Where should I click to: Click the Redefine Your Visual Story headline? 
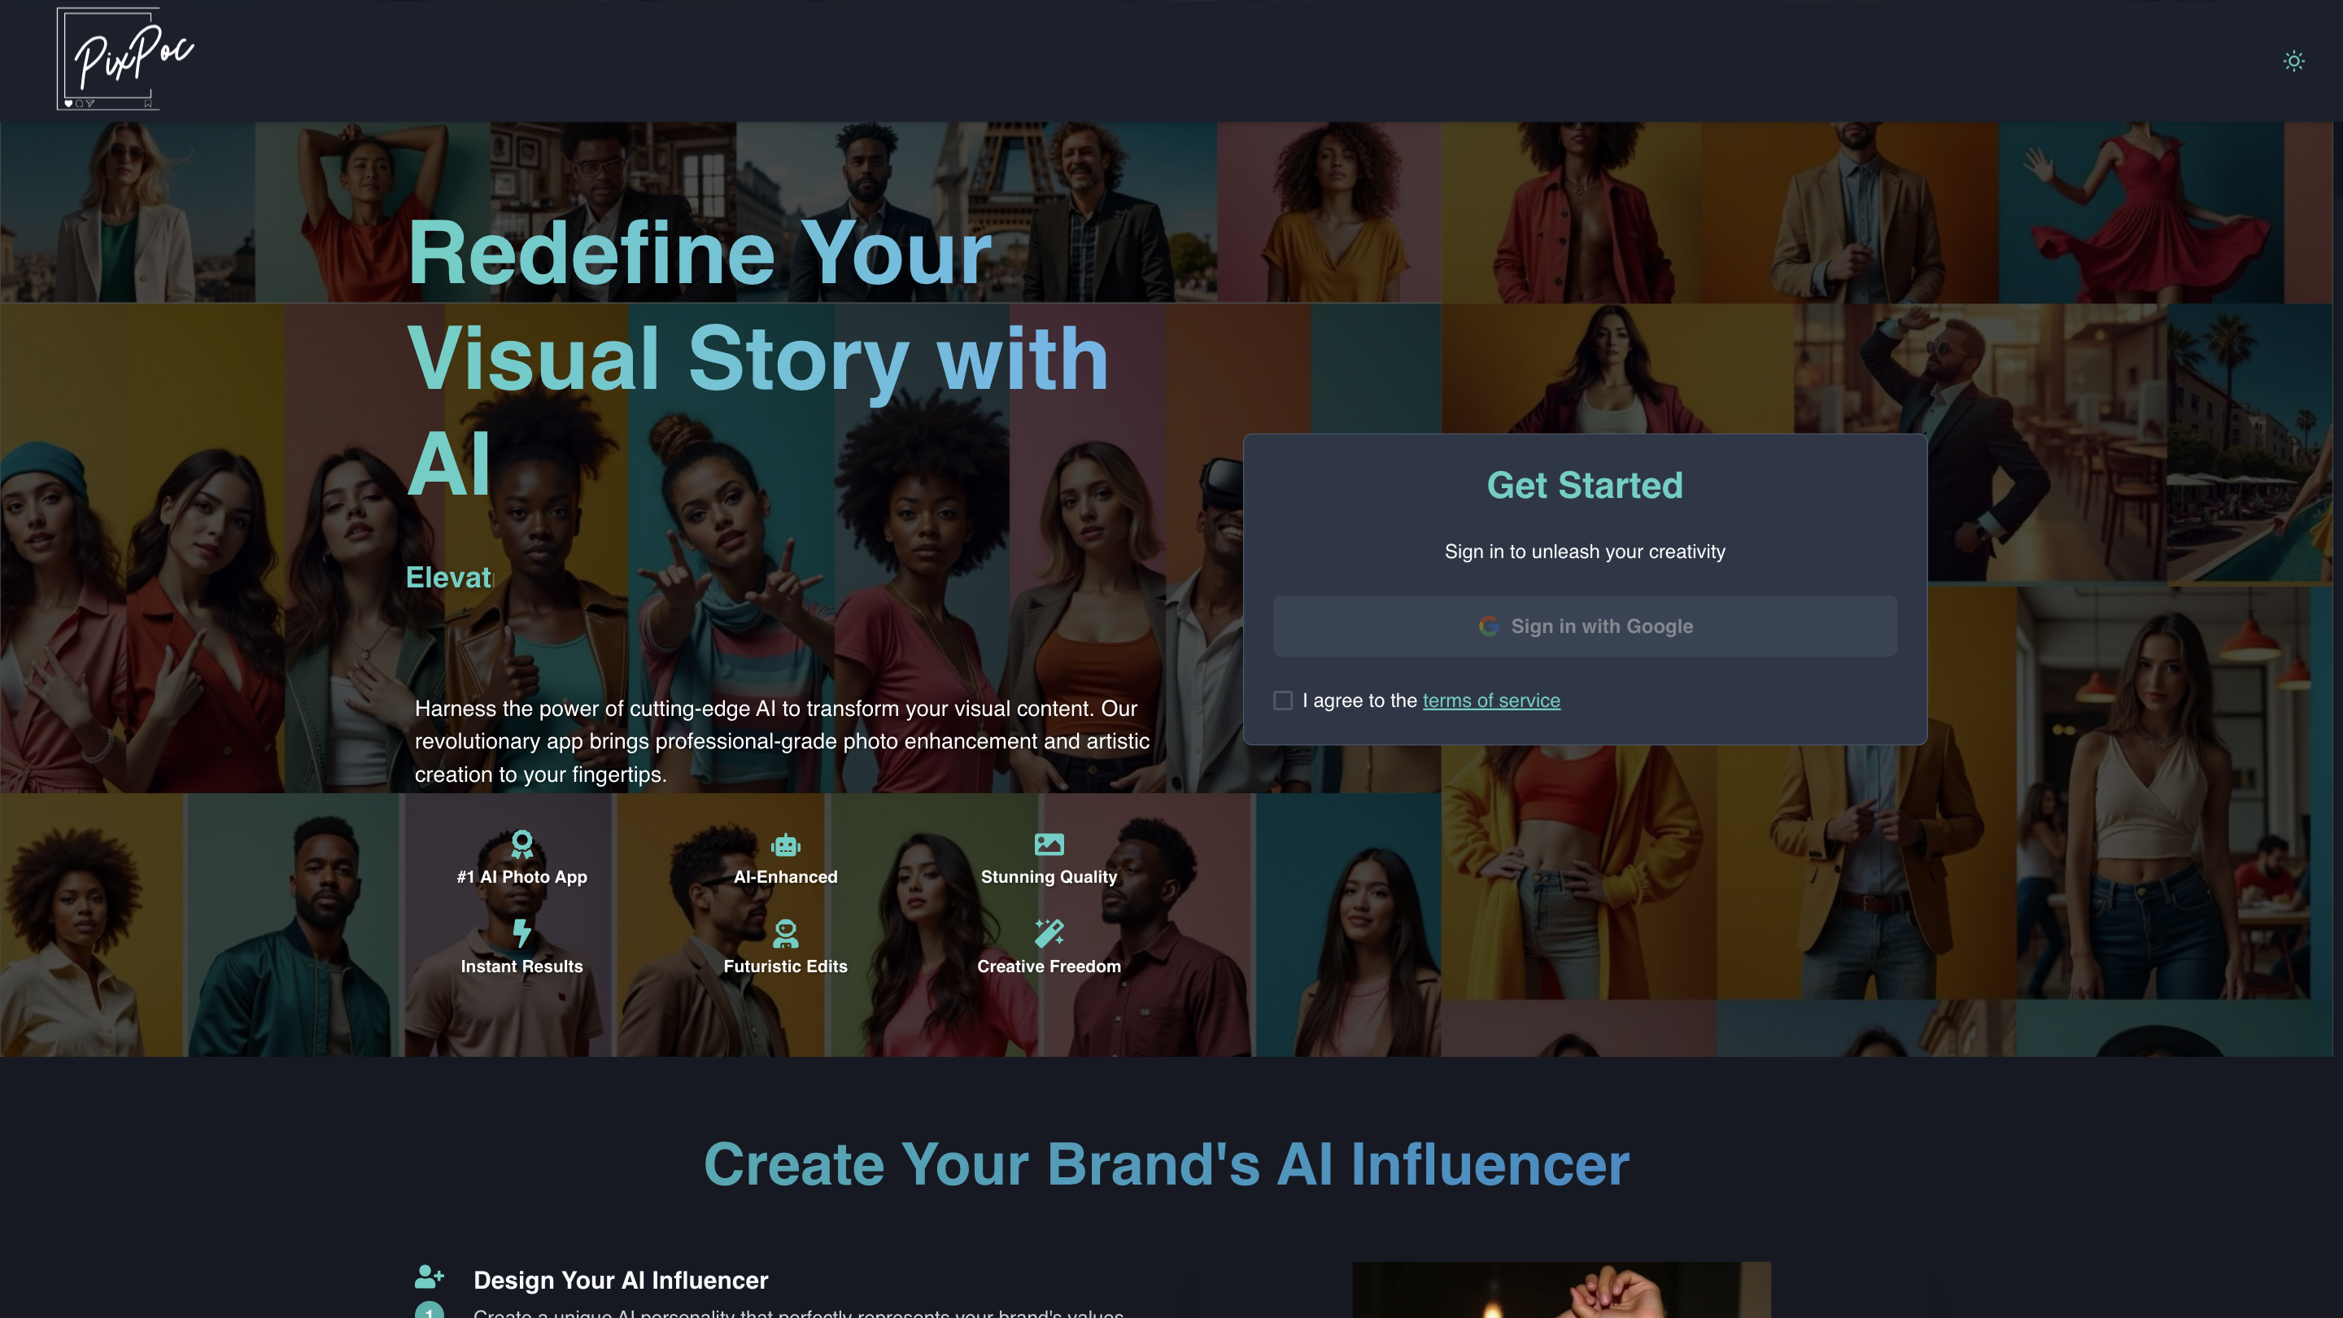tap(757, 358)
